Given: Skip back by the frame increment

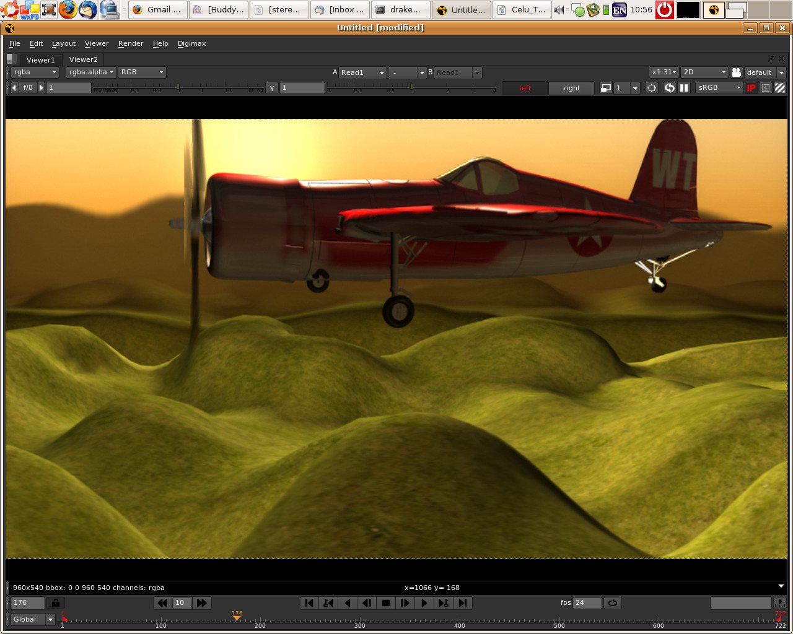Looking at the screenshot, I should click(x=162, y=603).
